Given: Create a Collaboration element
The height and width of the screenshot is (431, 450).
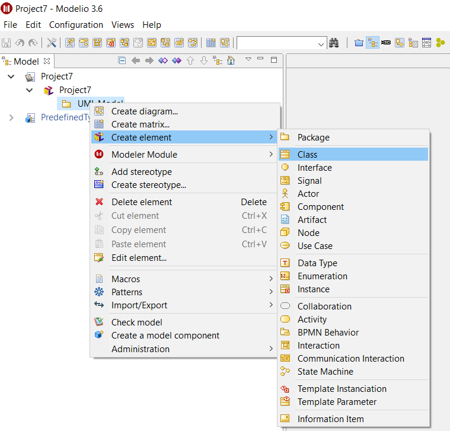Looking at the screenshot, I should [353, 307].
